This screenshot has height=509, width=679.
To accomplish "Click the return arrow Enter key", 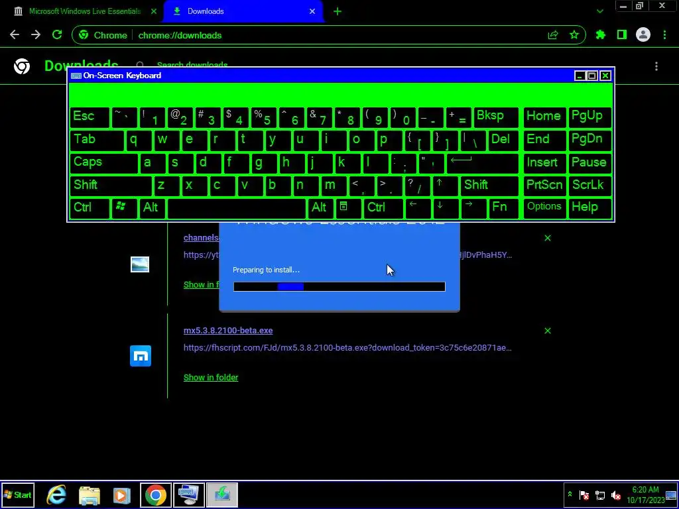I will 482,163.
